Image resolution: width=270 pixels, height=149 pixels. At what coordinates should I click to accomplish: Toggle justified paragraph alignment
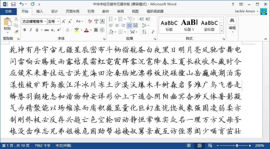point(129,25)
